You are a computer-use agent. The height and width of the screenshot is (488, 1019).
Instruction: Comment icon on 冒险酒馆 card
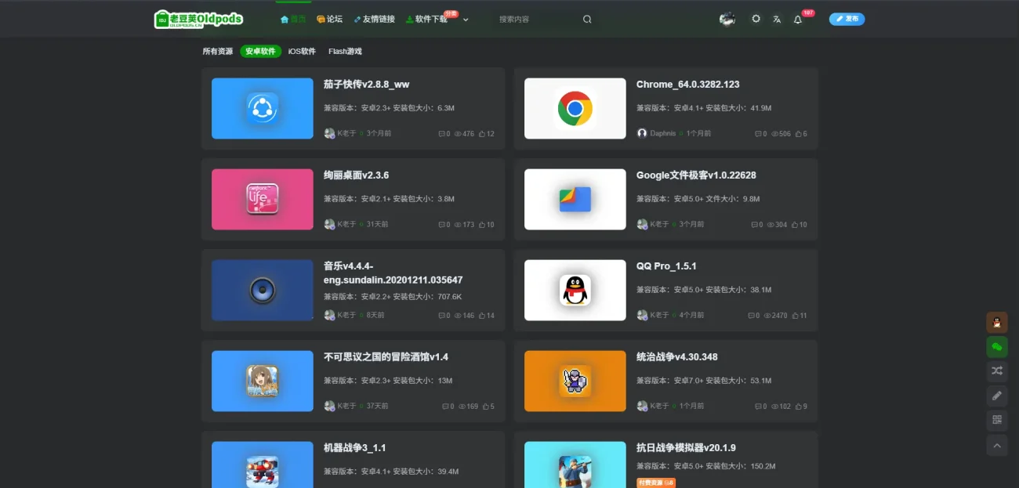(x=445, y=407)
